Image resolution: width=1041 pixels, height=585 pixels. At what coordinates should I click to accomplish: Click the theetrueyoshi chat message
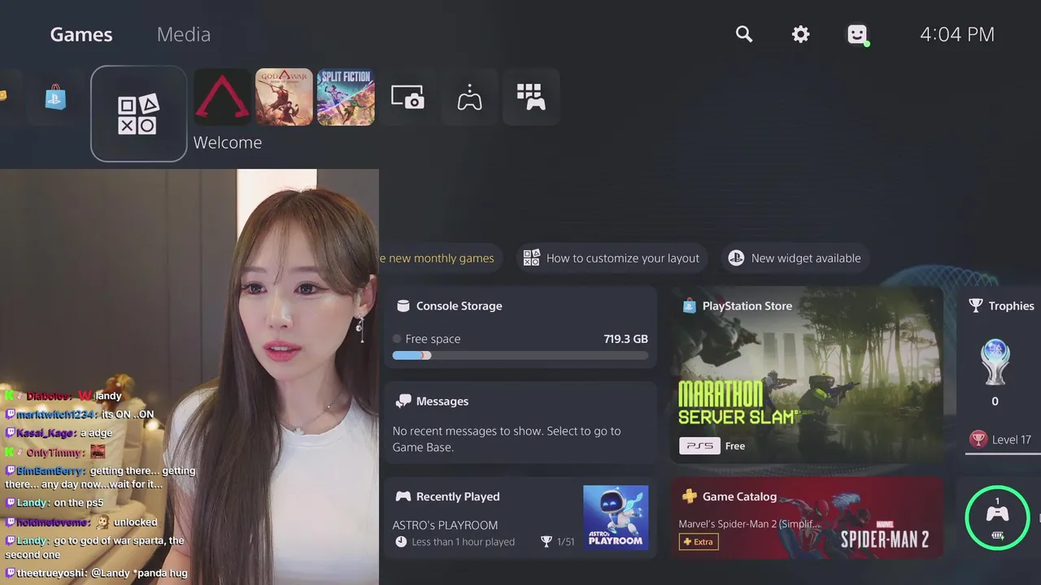[96, 574]
